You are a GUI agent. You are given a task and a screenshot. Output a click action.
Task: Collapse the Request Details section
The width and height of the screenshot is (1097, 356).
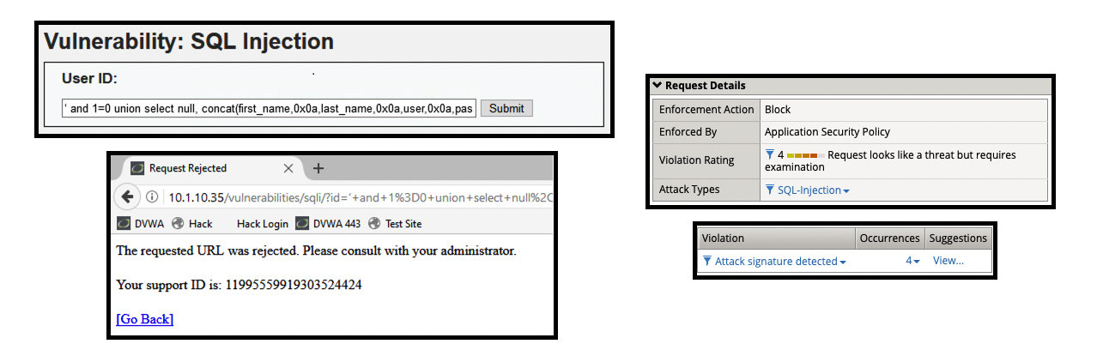coord(657,86)
